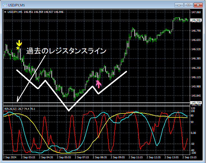Click the 2 Sep 03:15 time label

pos(28,157)
